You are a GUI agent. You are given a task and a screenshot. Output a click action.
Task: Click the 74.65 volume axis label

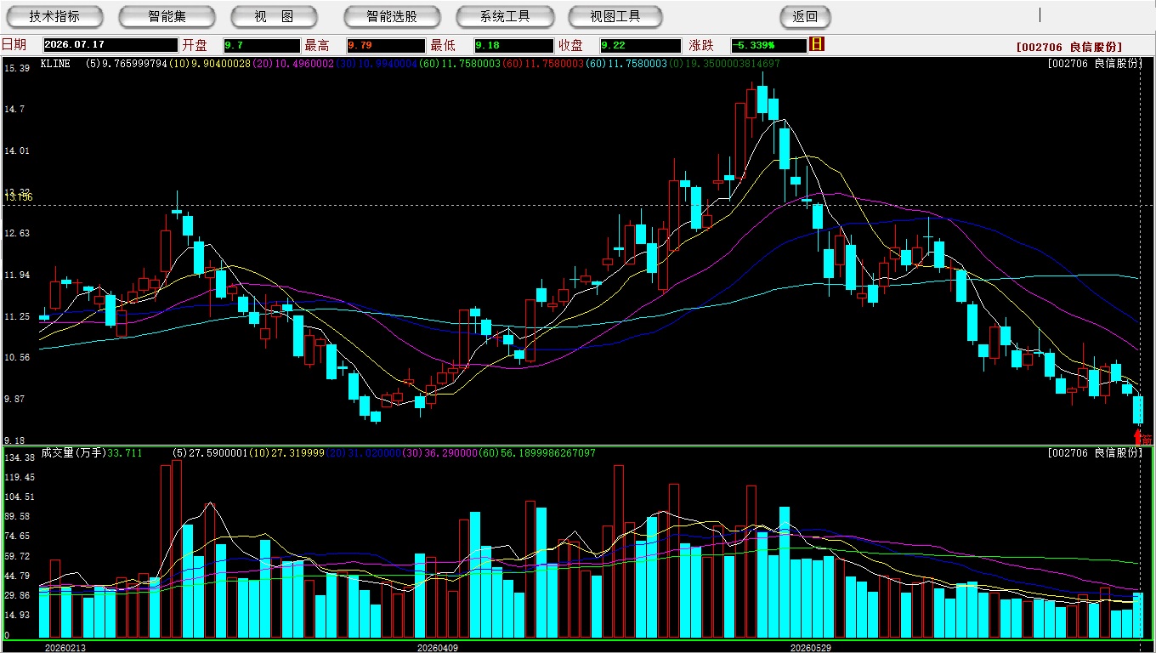(16, 536)
